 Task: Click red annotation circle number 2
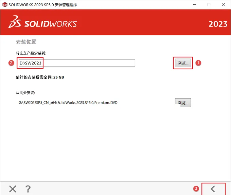(11, 63)
